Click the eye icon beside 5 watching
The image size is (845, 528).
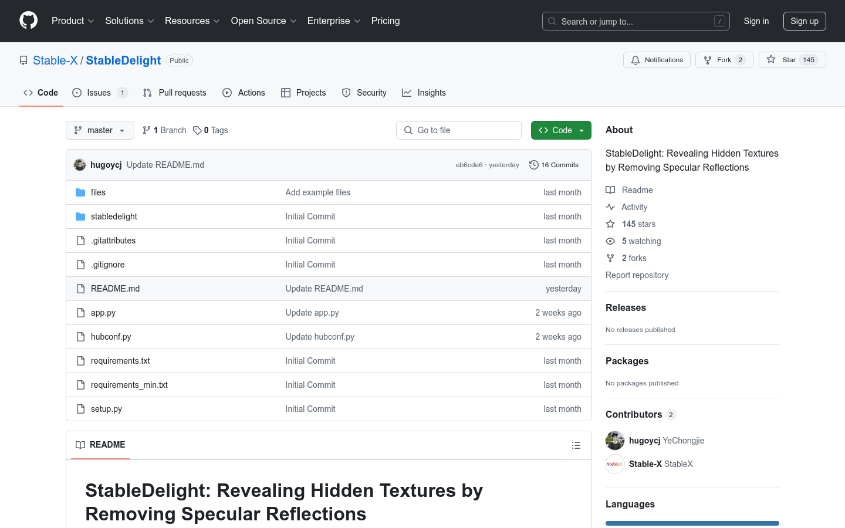[x=610, y=241]
